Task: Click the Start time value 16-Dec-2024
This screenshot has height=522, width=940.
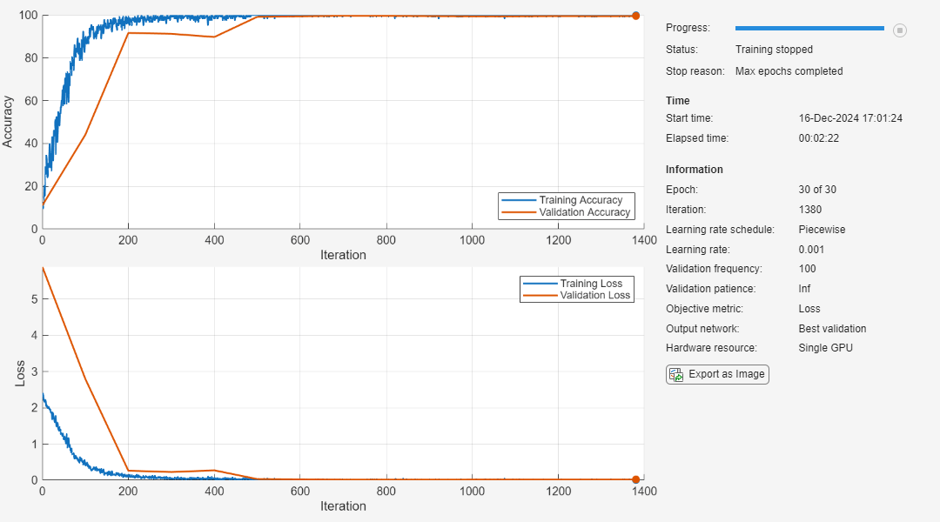Action: tap(850, 118)
